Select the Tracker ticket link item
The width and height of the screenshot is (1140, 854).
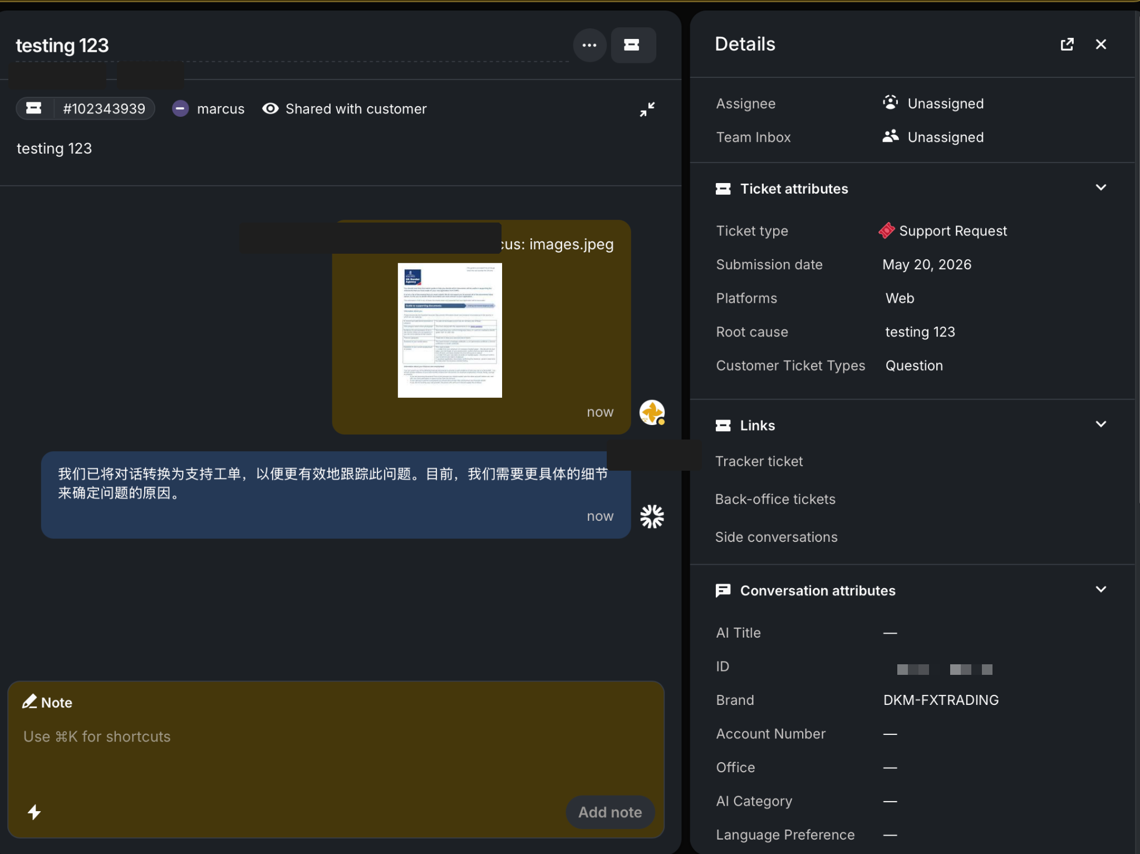pyautogui.click(x=759, y=461)
